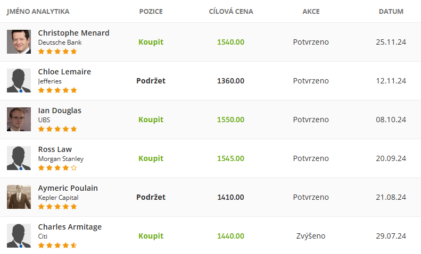This screenshot has width=421, height=254.
Task: Sort by Cílová Cena column header
Action: [231, 12]
